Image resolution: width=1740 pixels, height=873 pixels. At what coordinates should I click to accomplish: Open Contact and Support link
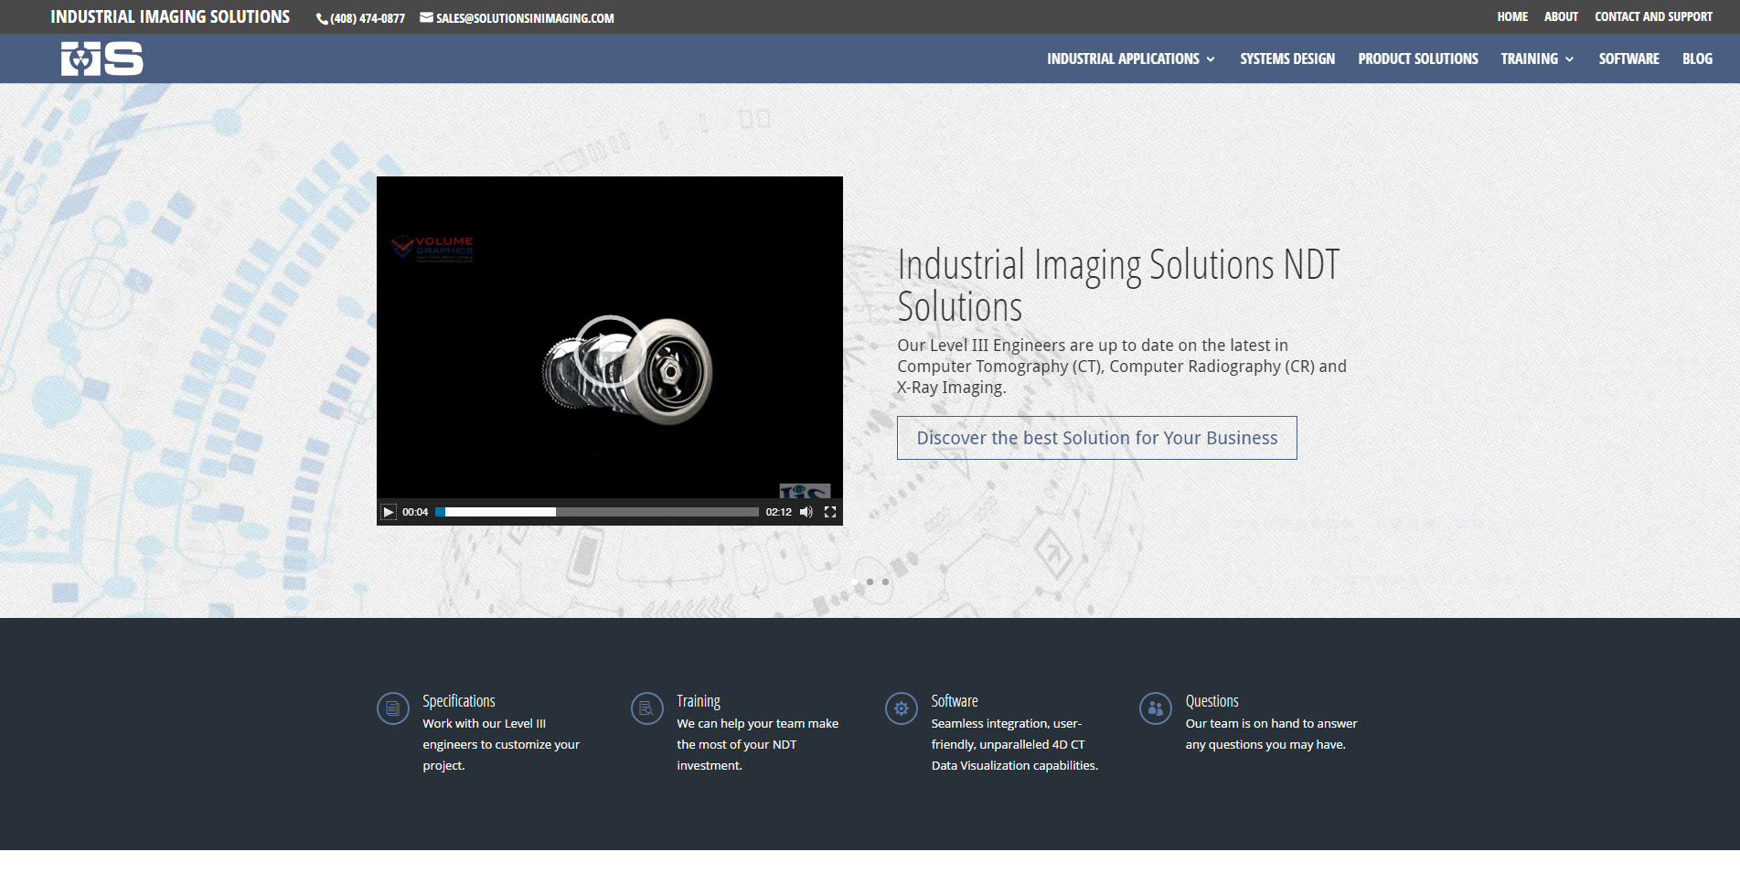point(1653,16)
